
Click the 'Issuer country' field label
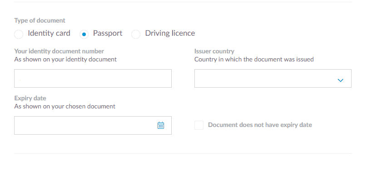(214, 51)
